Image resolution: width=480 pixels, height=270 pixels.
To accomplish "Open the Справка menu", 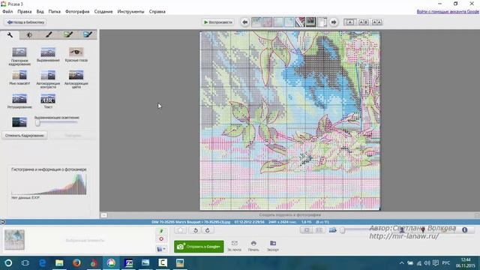I will (157, 12).
